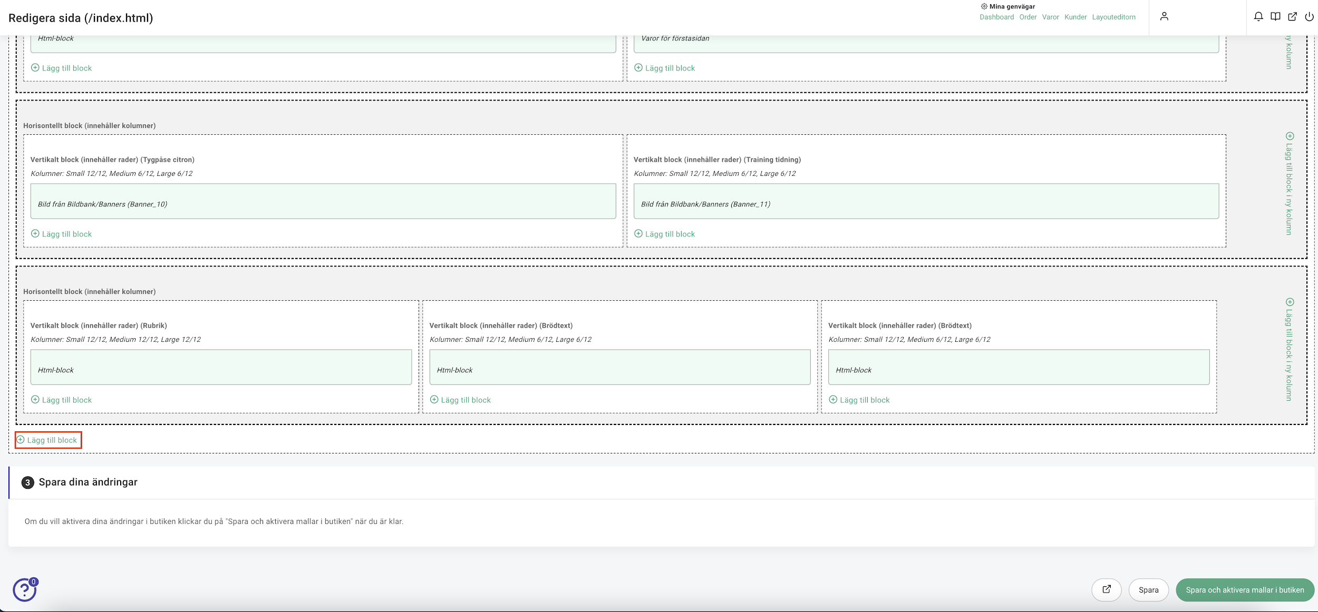Click Spara och aktivera mallar i butiken
This screenshot has width=1318, height=612.
click(1245, 590)
